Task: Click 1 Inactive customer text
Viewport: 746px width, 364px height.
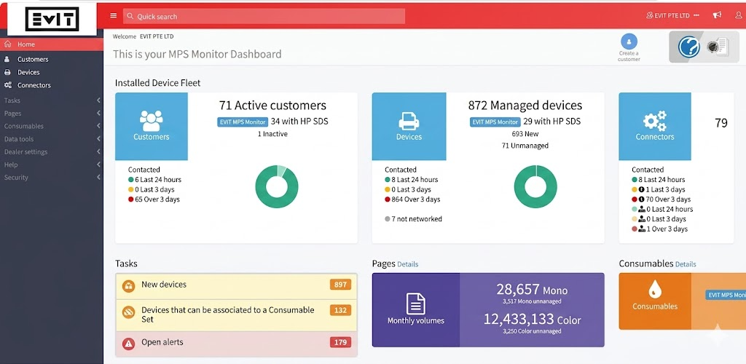Action: 272,134
